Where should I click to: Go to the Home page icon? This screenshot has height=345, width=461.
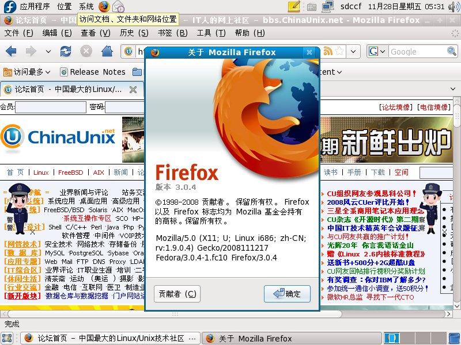click(107, 51)
